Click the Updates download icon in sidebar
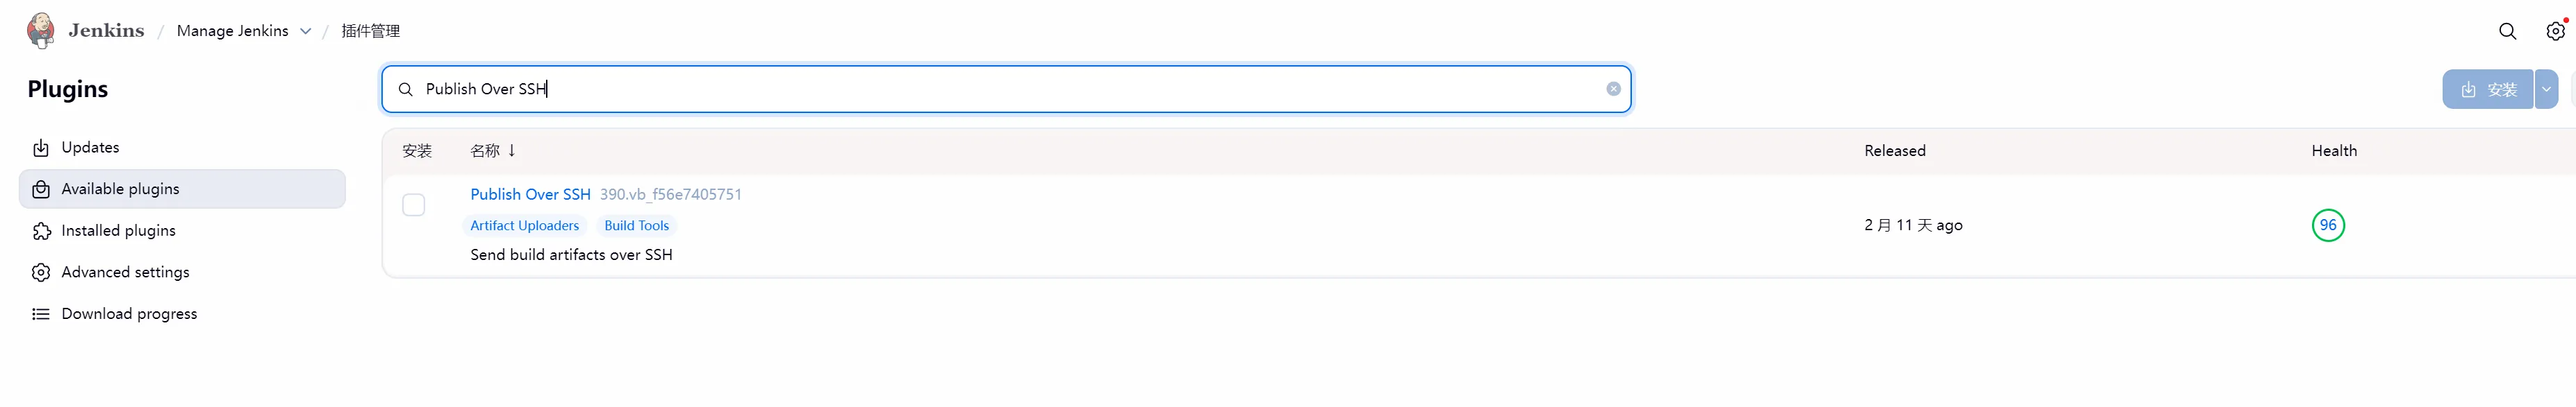Image resolution: width=2576 pixels, height=407 pixels. 41,148
